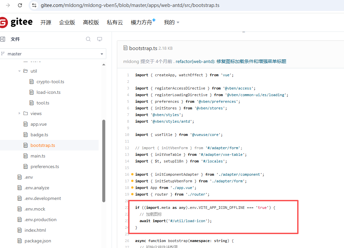Reload the page with browser refresh icon

pos(20,5)
